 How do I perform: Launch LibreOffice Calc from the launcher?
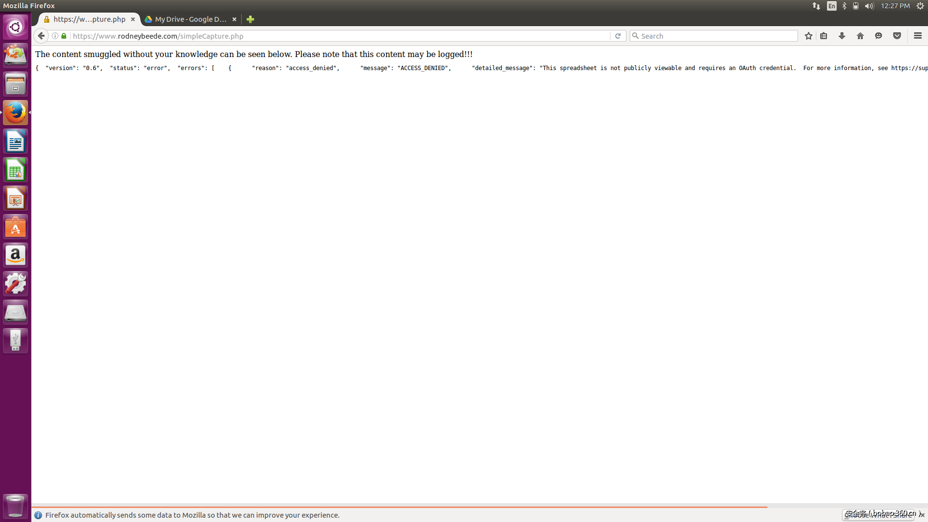tap(15, 170)
